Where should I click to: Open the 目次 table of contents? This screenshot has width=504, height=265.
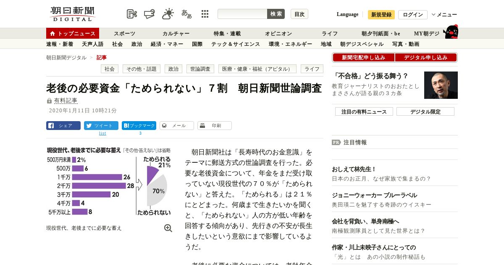pos(299,14)
